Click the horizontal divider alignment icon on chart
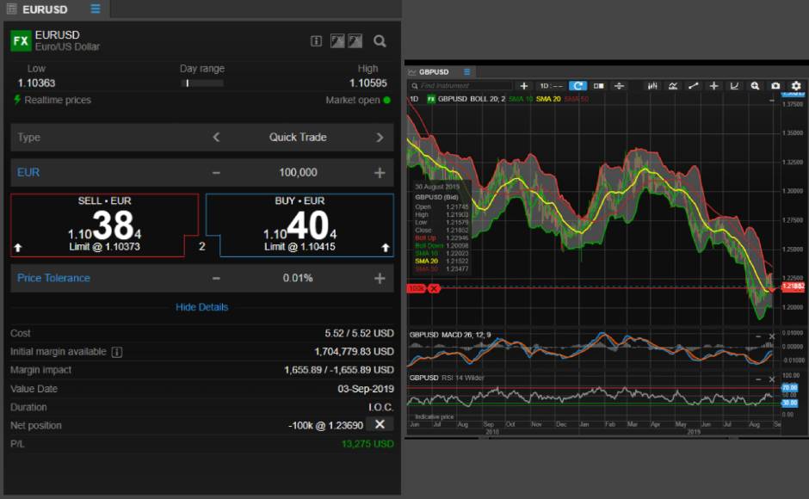This screenshot has height=499, width=809. (619, 86)
